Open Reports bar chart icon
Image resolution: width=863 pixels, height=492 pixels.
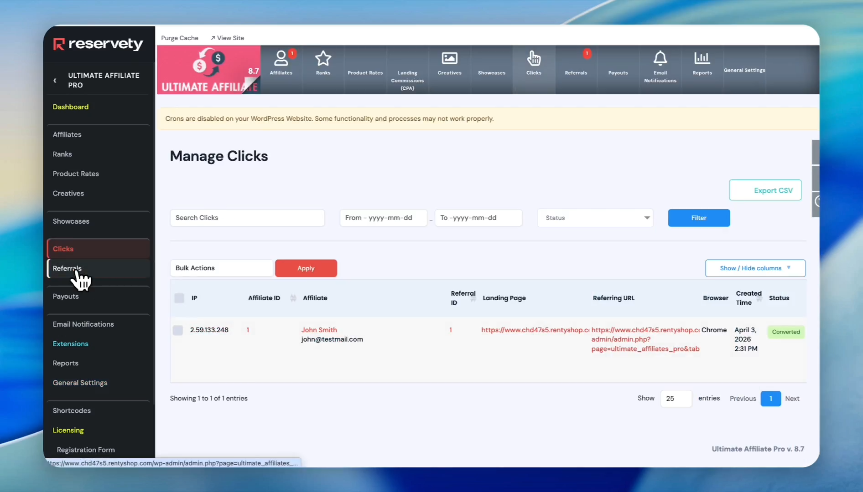coord(702,59)
